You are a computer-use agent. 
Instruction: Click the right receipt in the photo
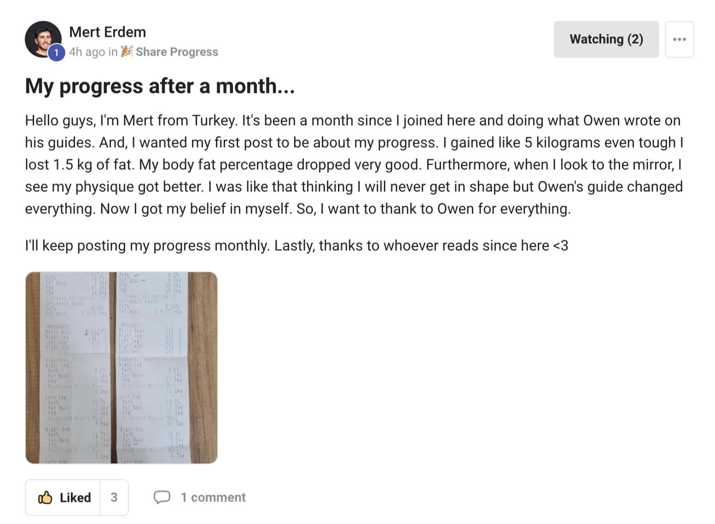[x=152, y=368]
